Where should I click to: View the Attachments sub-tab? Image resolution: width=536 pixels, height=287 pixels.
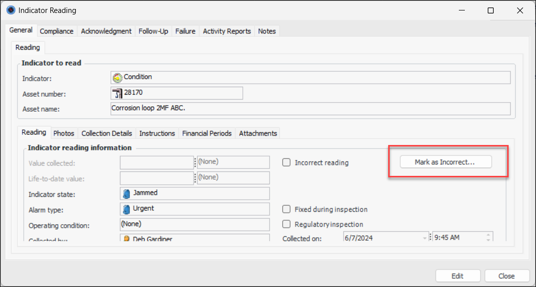258,134
